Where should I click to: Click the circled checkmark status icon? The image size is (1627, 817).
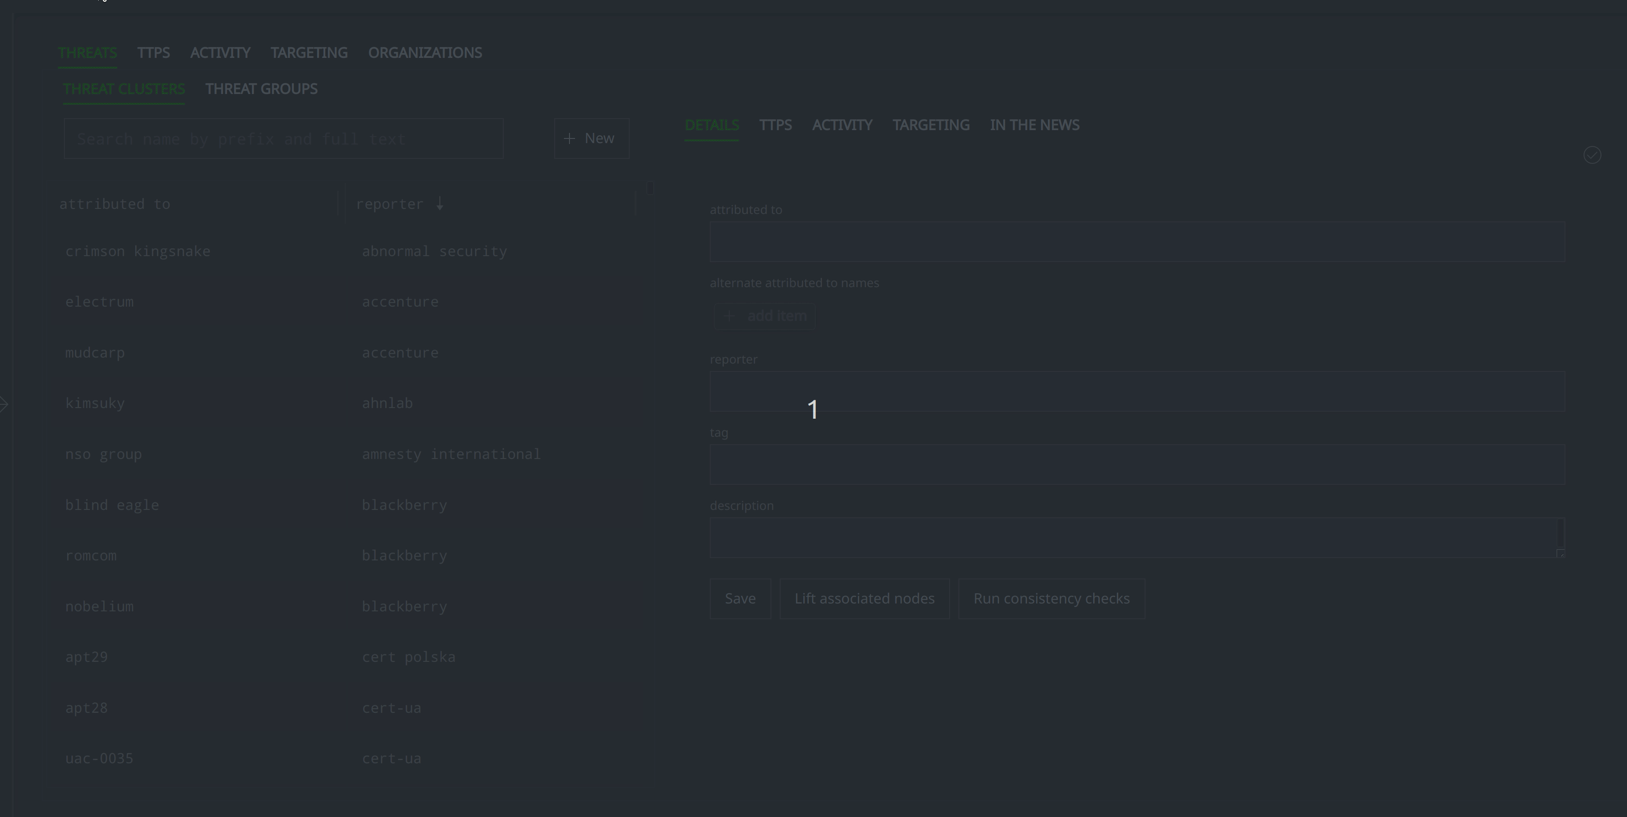1592,155
